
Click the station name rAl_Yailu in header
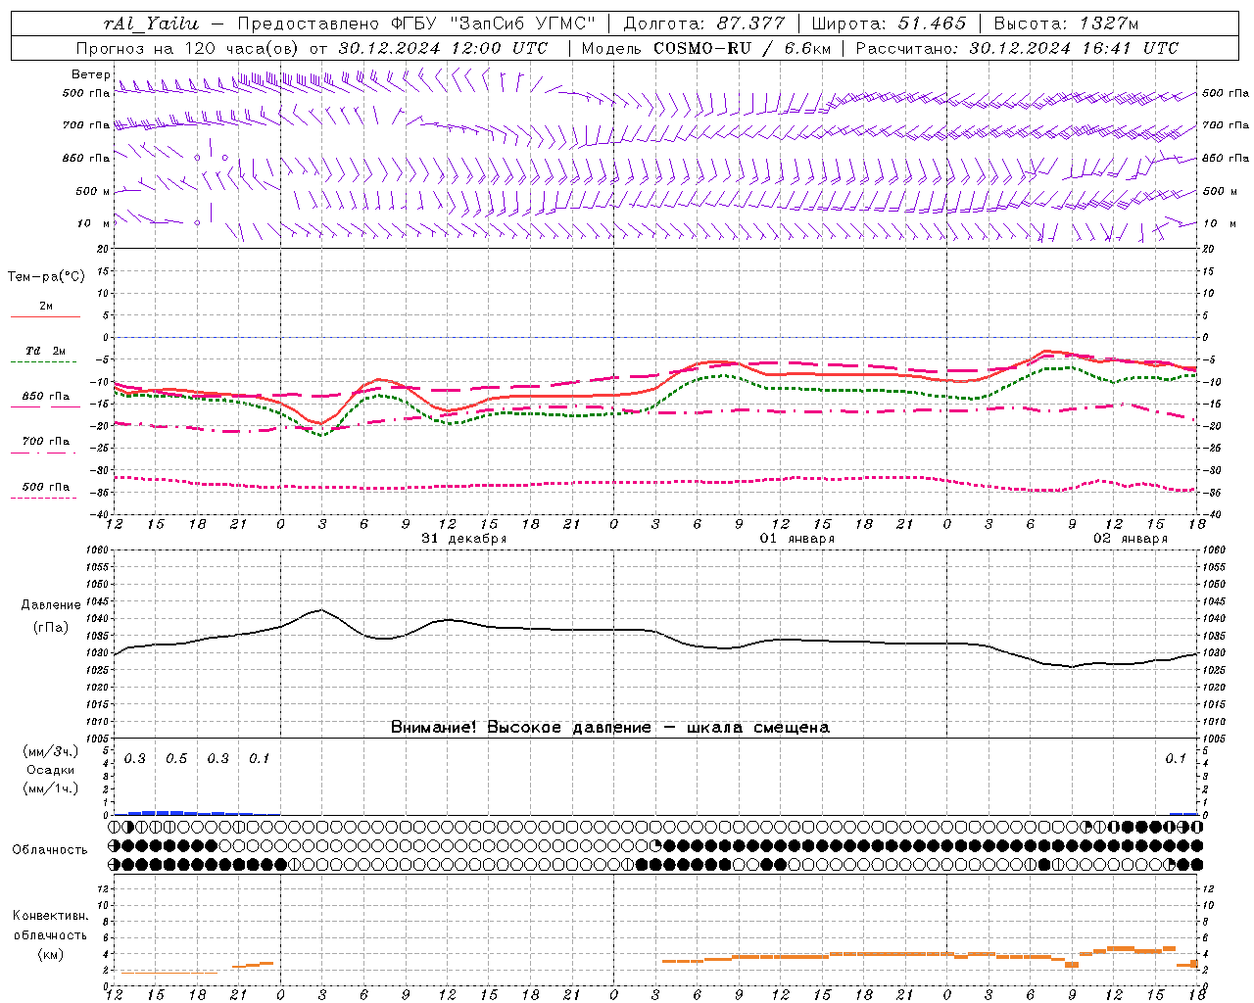click(151, 24)
